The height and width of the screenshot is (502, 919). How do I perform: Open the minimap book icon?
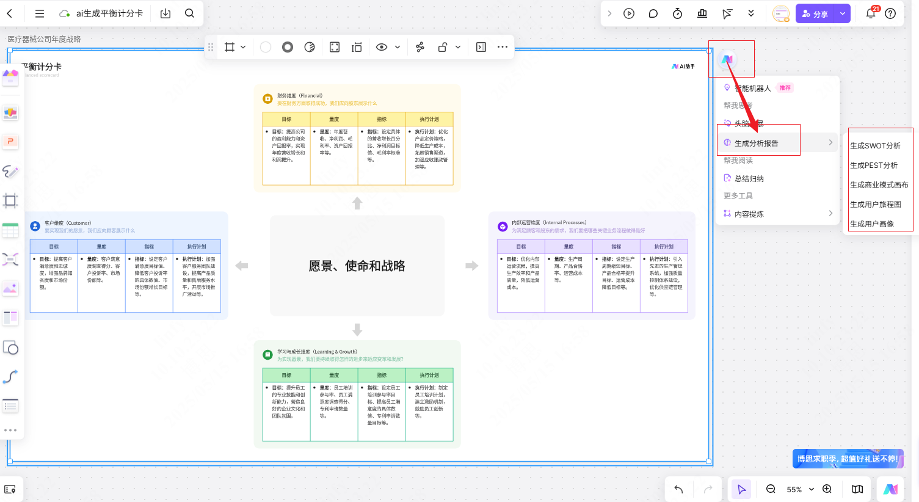pyautogui.click(x=857, y=489)
